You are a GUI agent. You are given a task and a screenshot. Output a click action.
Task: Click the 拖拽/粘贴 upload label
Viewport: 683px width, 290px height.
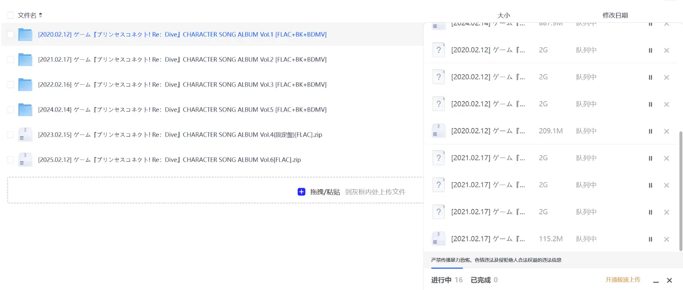coord(325,192)
